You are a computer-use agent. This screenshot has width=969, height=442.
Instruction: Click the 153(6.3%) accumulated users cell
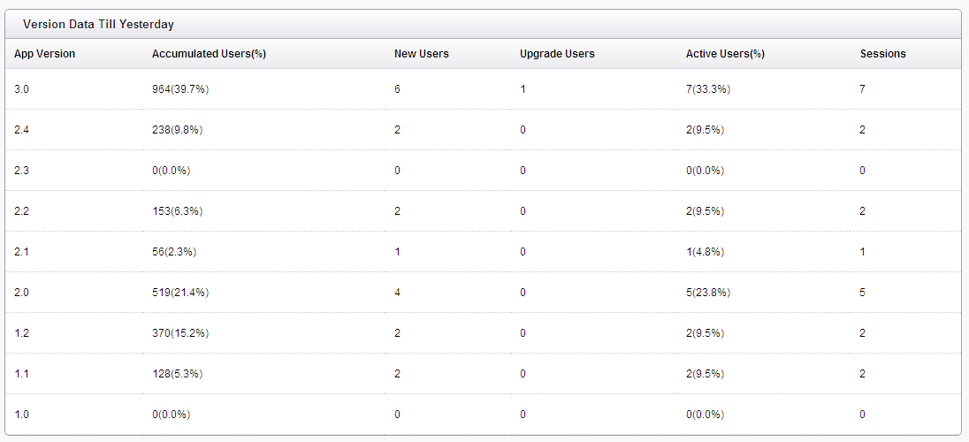click(178, 211)
